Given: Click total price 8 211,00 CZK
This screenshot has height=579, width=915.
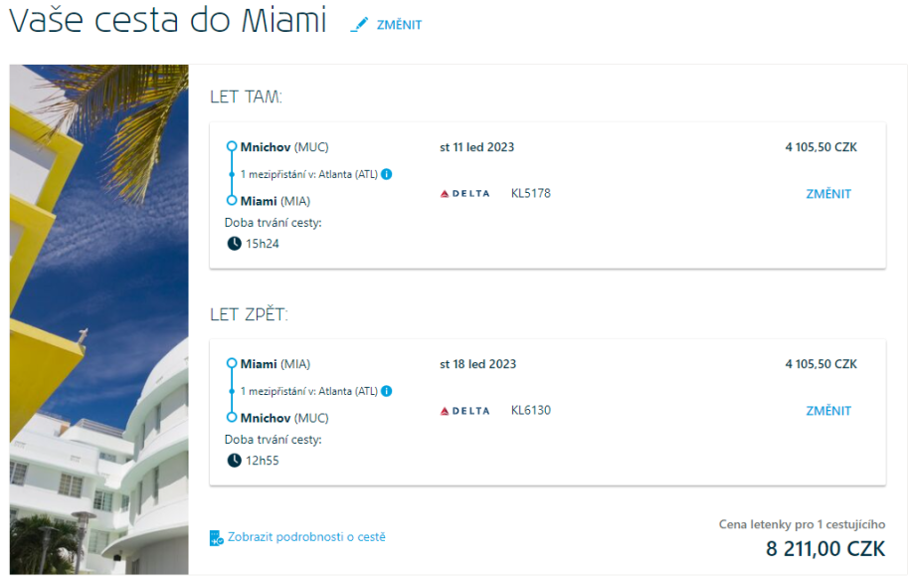Looking at the screenshot, I should (x=824, y=548).
